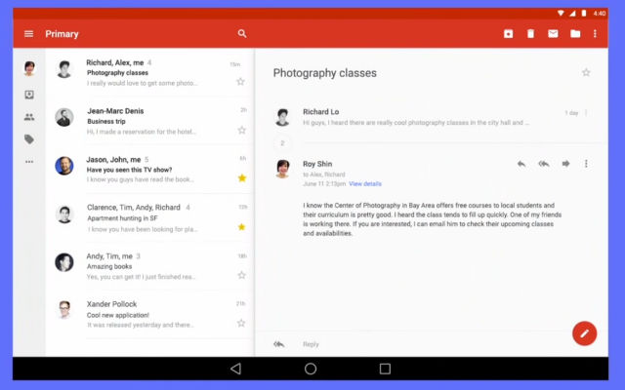
Task: Compose new email with red pencil button
Action: coord(584,333)
